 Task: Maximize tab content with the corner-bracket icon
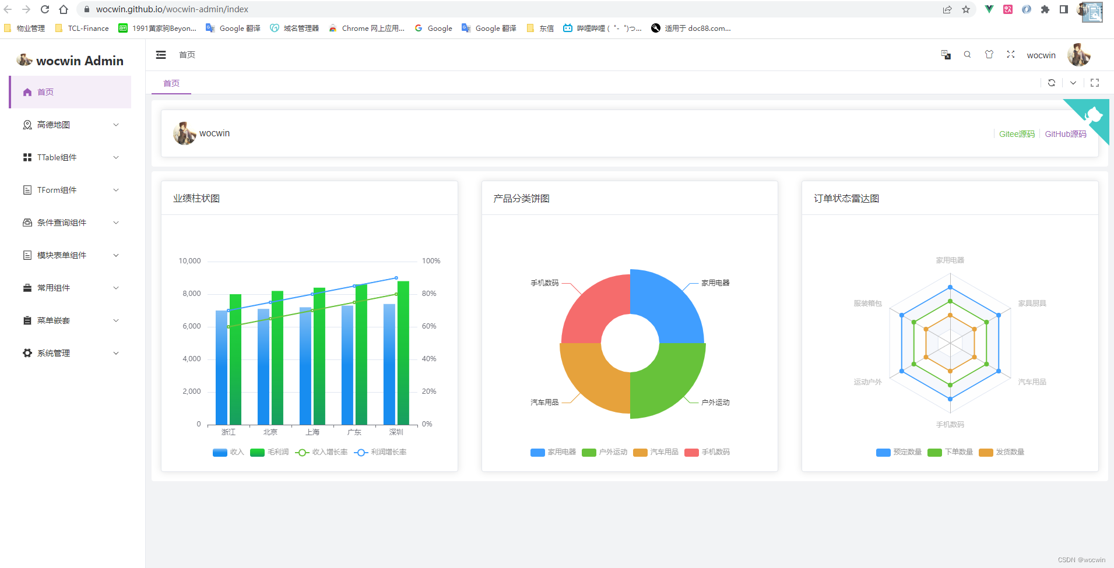(x=1095, y=83)
